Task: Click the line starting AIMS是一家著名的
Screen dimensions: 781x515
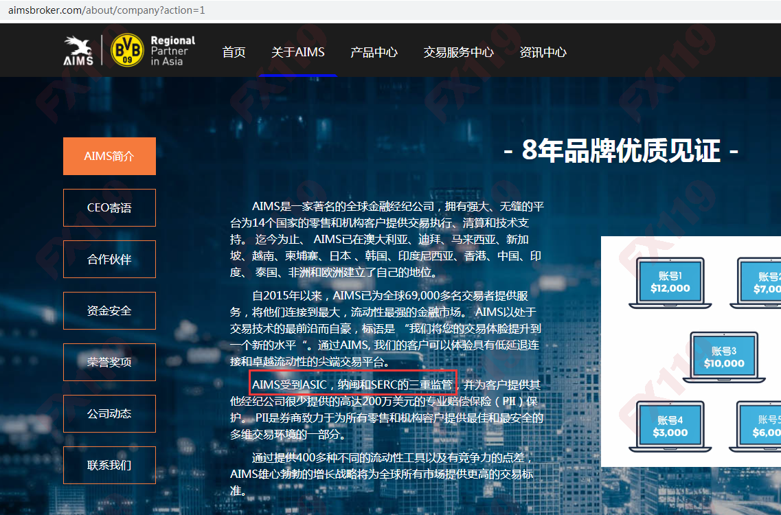Action: point(398,206)
